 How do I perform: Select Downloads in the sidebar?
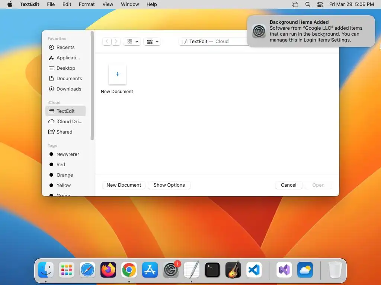click(65, 89)
